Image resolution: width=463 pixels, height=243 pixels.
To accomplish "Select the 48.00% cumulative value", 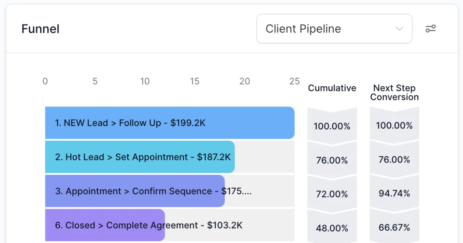I will [332, 228].
